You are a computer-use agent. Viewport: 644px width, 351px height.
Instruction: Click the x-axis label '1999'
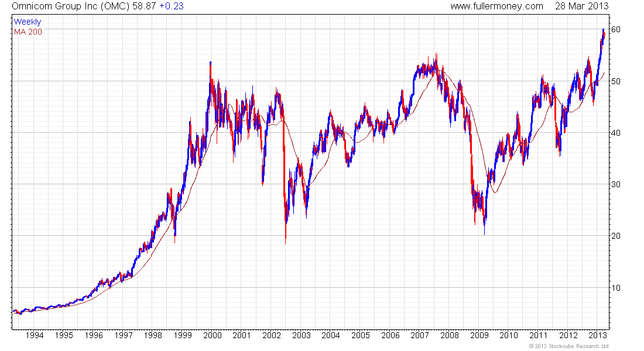tap(183, 335)
